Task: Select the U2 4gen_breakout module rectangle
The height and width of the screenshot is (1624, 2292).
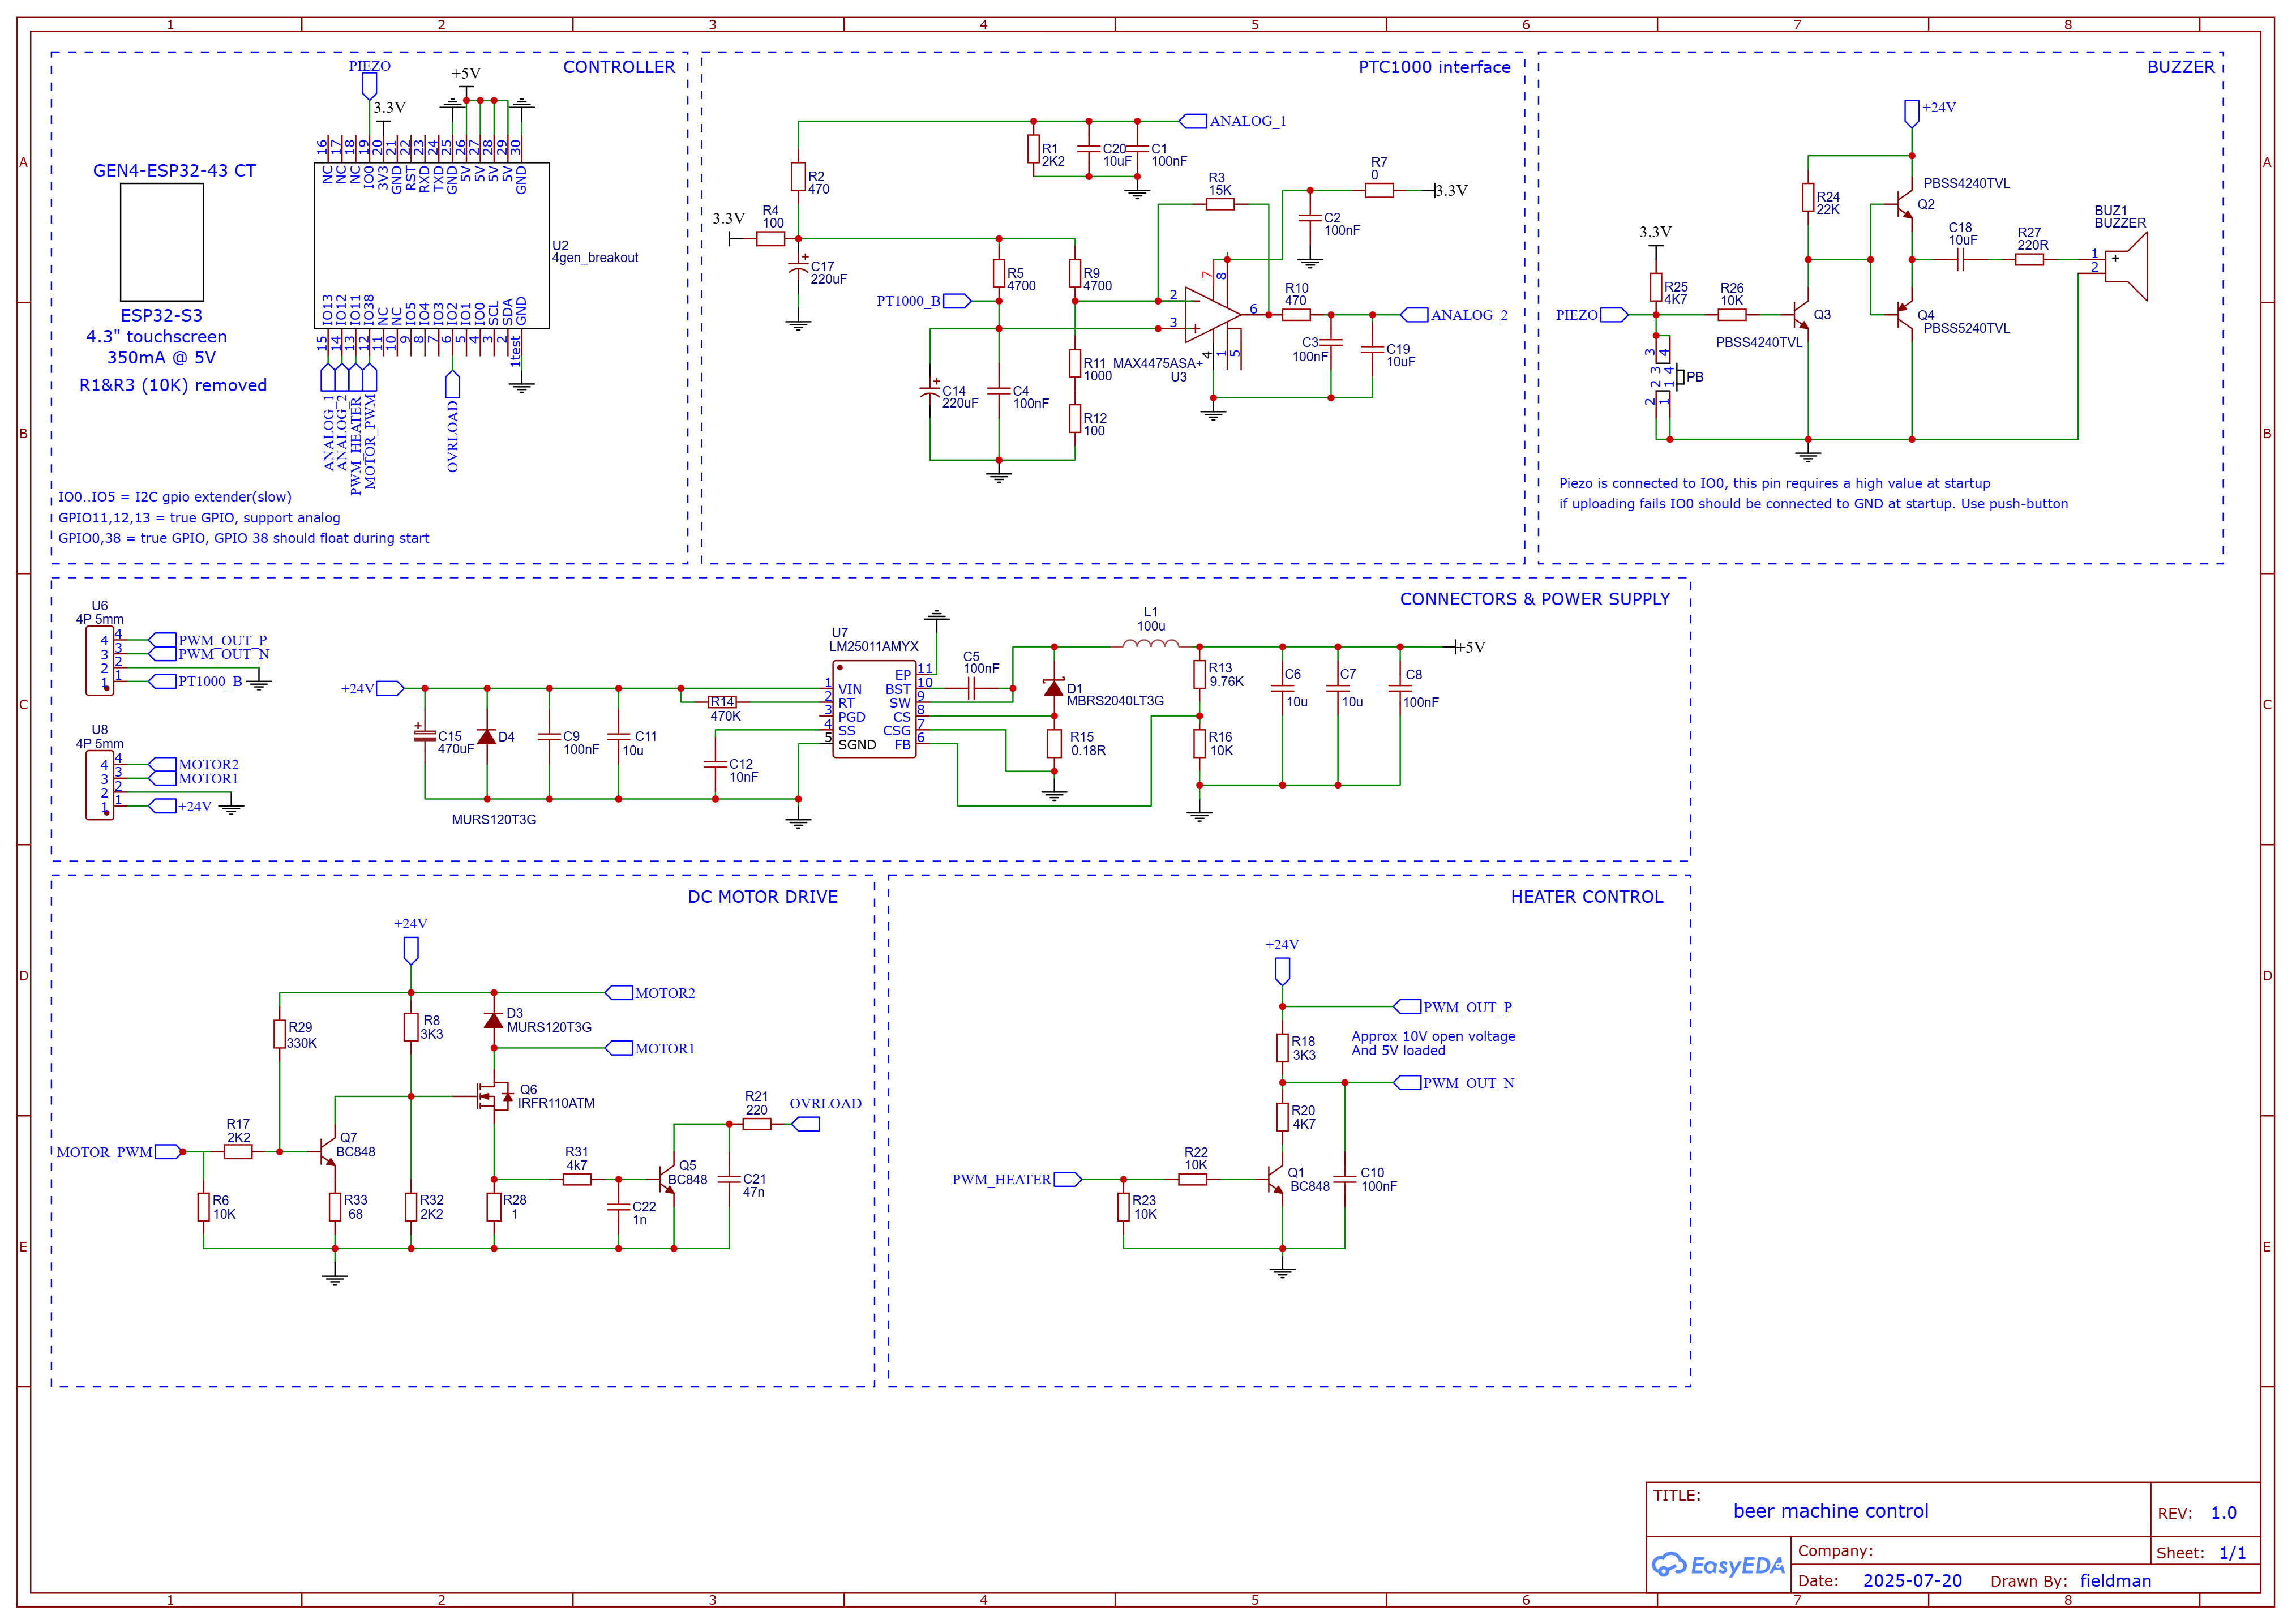Action: tap(431, 245)
